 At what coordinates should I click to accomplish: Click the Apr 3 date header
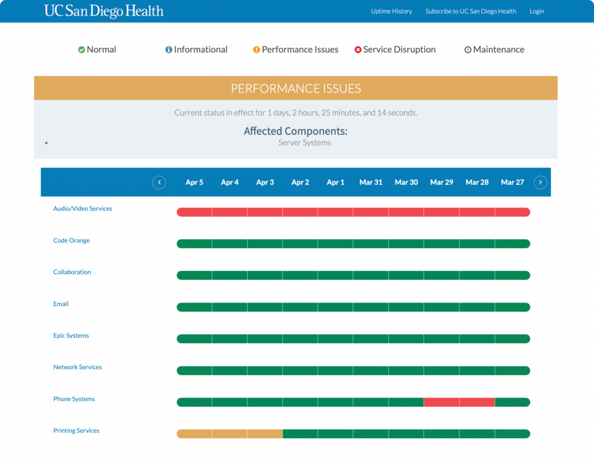point(265,182)
